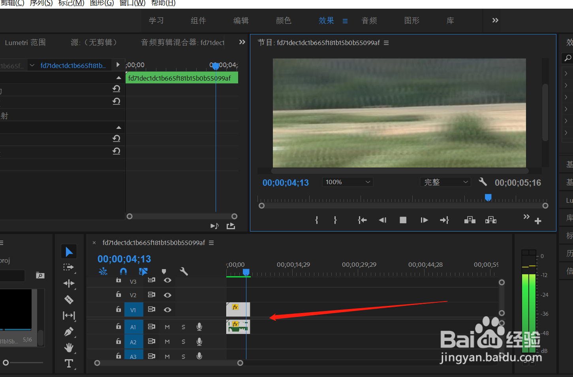Open the Effect Controls clip dropdown arrow

pos(32,65)
